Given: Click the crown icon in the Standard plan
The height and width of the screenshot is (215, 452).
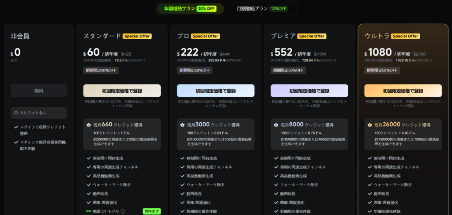Looking at the screenshot, I should point(89,125).
